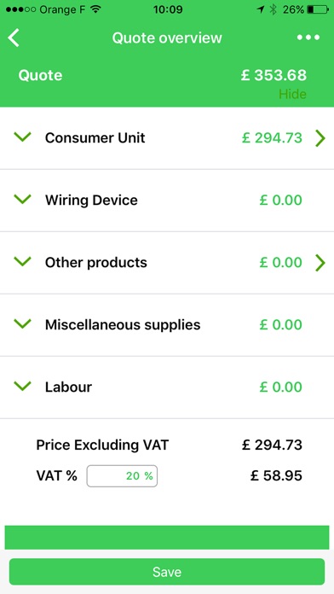Select the Consumer Unit row label
The width and height of the screenshot is (334, 594).
pos(95,138)
